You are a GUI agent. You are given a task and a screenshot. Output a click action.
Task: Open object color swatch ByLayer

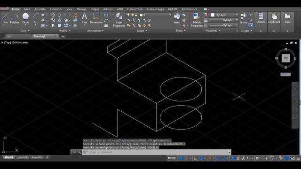click(x=213, y=15)
